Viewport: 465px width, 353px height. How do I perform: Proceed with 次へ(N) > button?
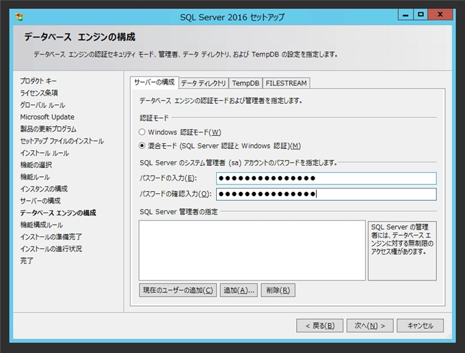[370, 326]
